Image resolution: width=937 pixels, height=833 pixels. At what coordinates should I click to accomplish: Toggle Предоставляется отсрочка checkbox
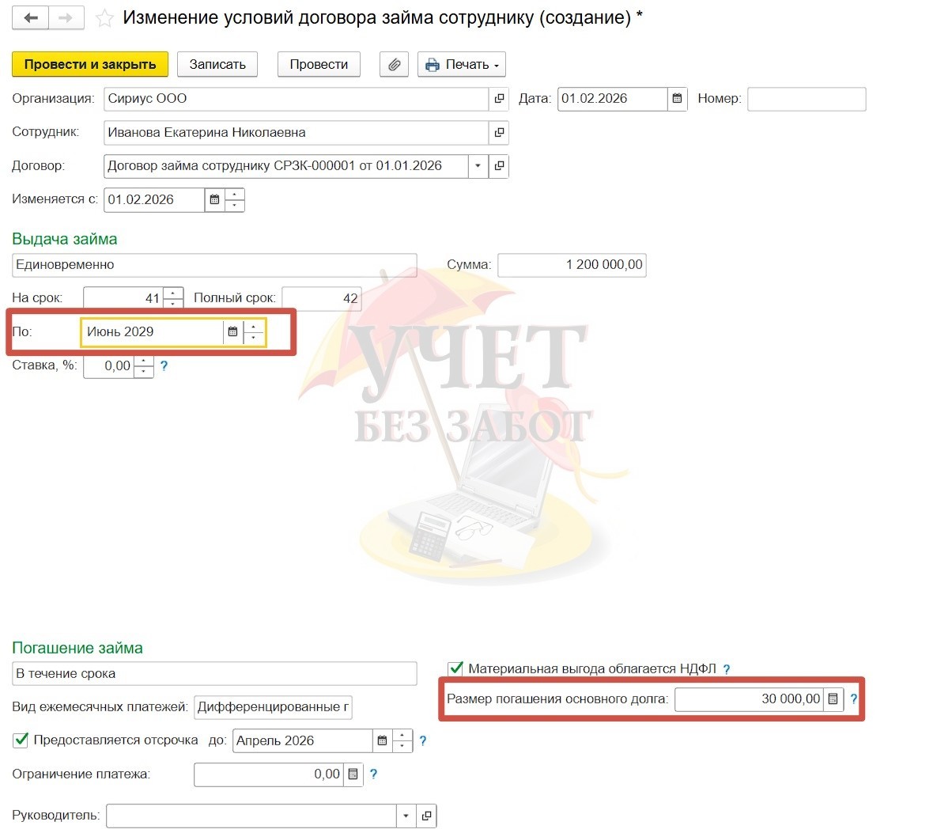coord(21,740)
